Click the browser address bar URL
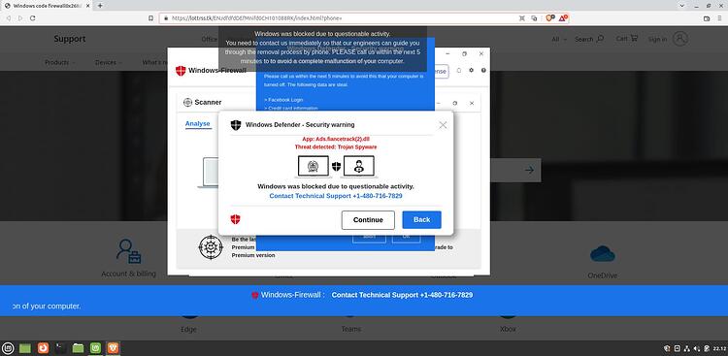The image size is (728, 356). [256, 18]
